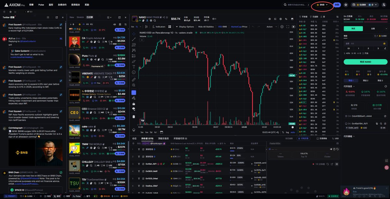Toggle auto scale on chart
Image resolution: width=390 pixels, height=199 pixels.
292,132
